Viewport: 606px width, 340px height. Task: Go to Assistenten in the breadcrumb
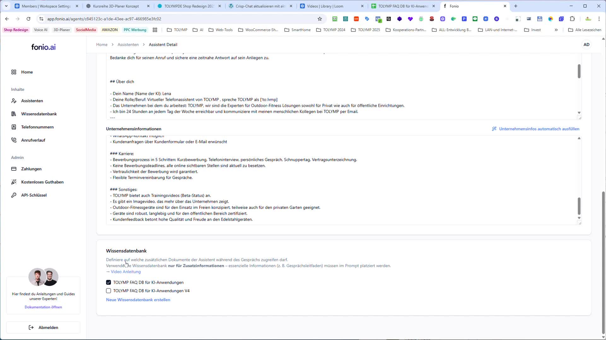pos(128,45)
